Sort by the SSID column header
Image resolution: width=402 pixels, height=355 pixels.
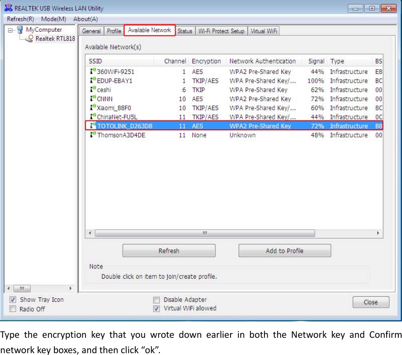(119, 61)
